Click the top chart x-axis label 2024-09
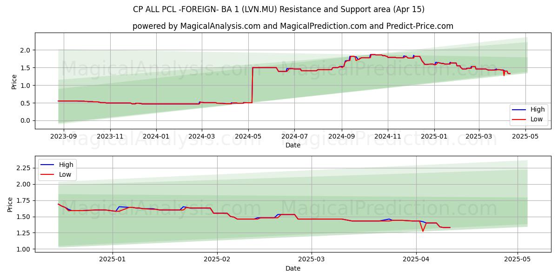The width and height of the screenshot is (558, 279). tap(342, 137)
